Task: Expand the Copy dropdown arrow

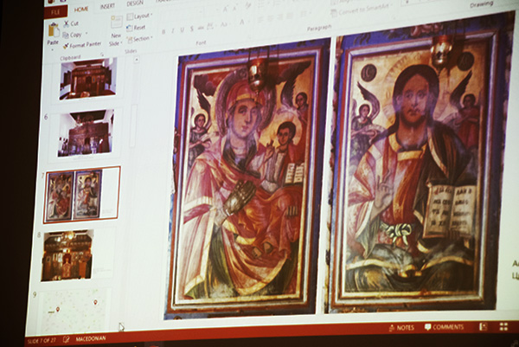Action: click(86, 33)
